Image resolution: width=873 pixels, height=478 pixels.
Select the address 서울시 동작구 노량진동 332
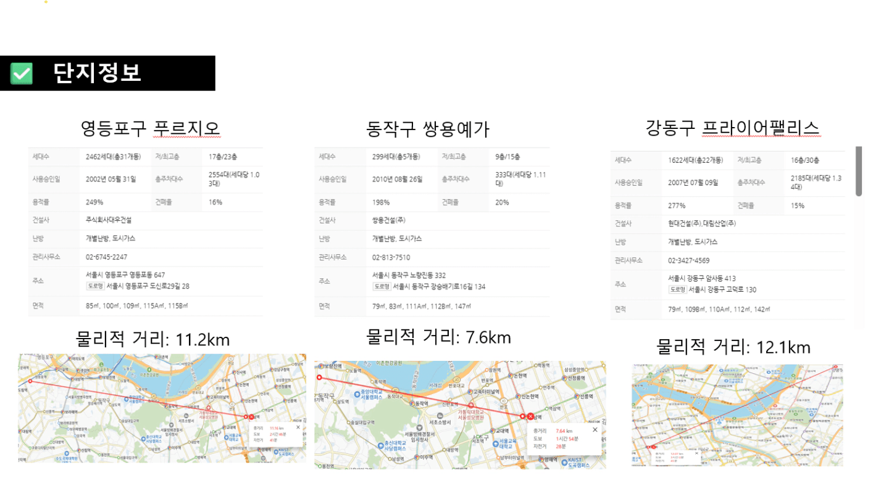point(409,276)
